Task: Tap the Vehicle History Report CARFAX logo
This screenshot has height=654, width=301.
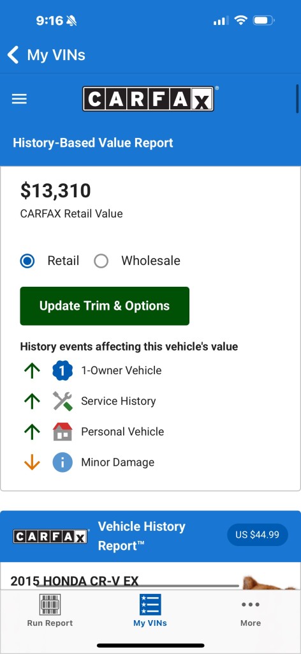Action: [50, 536]
